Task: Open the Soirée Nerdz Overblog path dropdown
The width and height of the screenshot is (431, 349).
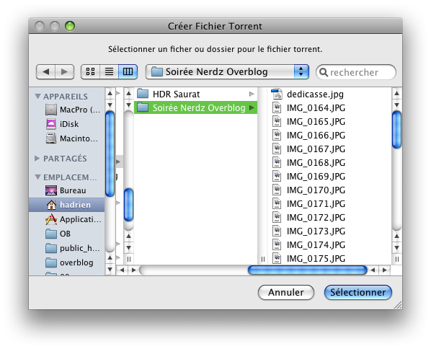Action: tap(227, 72)
